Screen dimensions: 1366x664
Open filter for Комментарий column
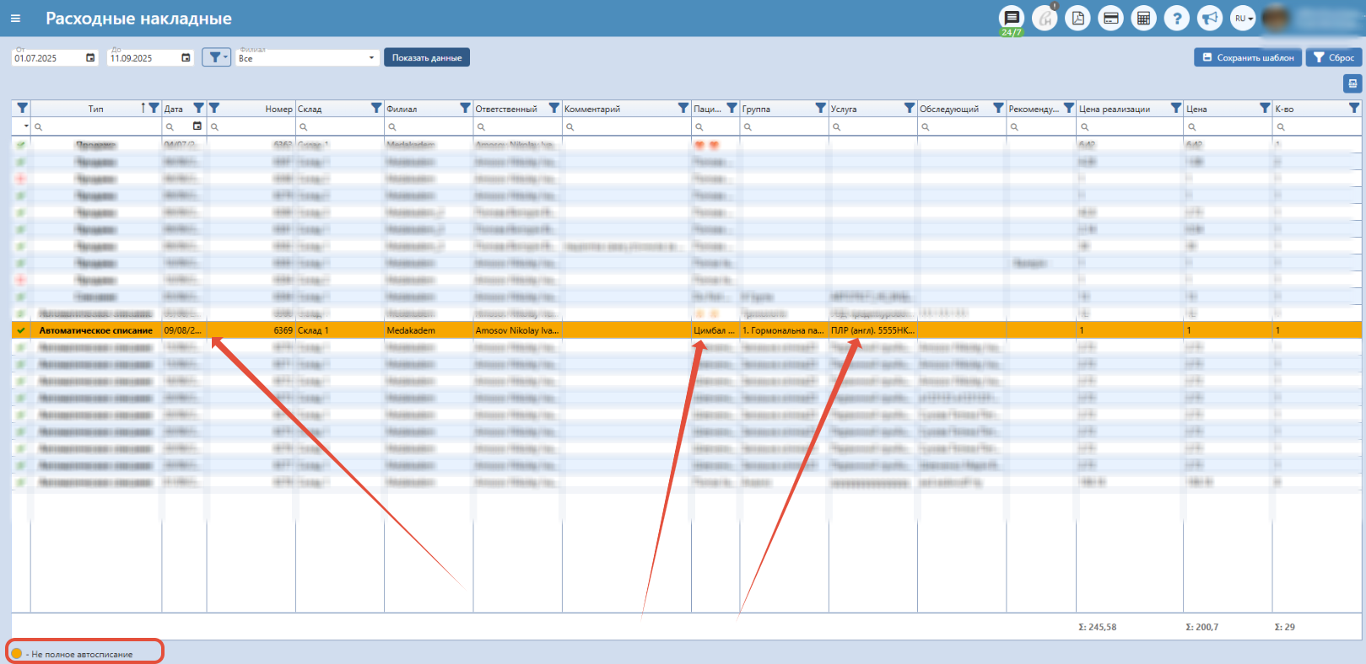tap(683, 108)
